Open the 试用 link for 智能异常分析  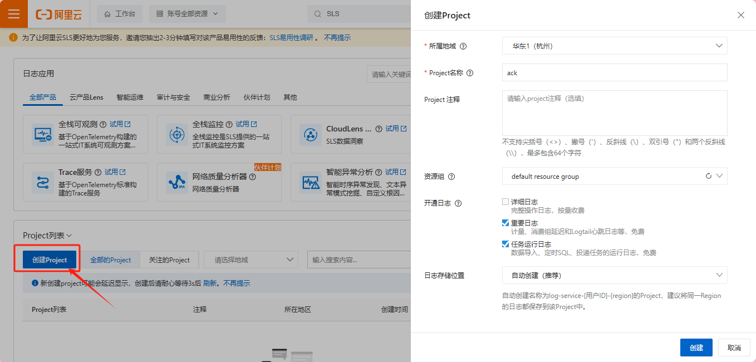pyautogui.click(x=395, y=172)
